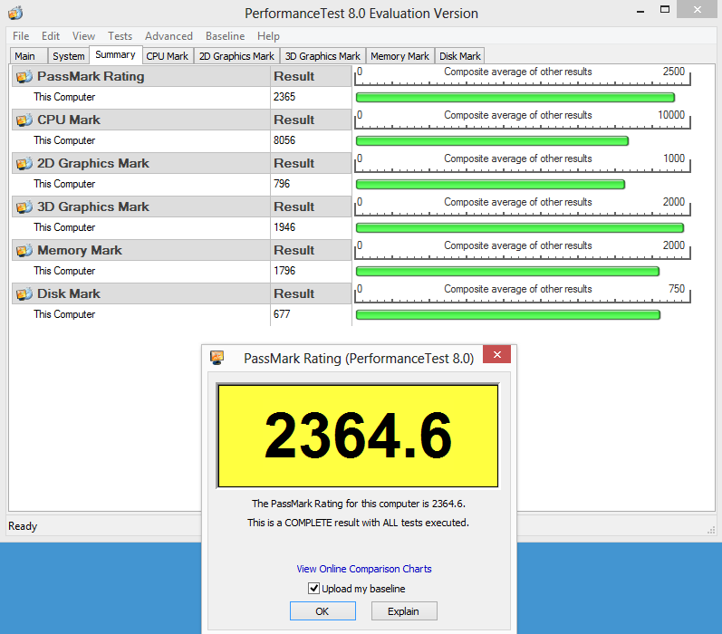Image resolution: width=722 pixels, height=634 pixels.
Task: Switch to the Disk Mark tab
Action: click(459, 56)
